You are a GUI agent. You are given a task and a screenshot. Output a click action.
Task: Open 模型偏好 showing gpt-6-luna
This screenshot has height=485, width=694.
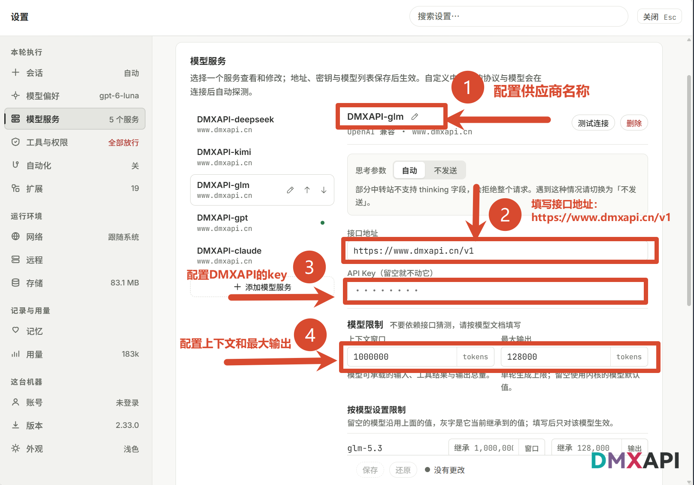coord(75,96)
